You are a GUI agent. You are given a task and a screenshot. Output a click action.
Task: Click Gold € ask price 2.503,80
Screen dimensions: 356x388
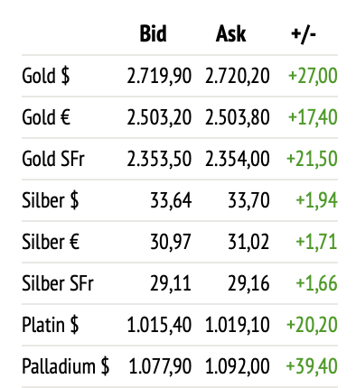pos(238,117)
